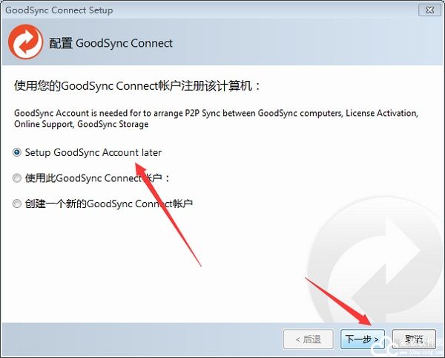Cancel setup with the 取消 button
The width and height of the screenshot is (445, 358).
point(414,339)
